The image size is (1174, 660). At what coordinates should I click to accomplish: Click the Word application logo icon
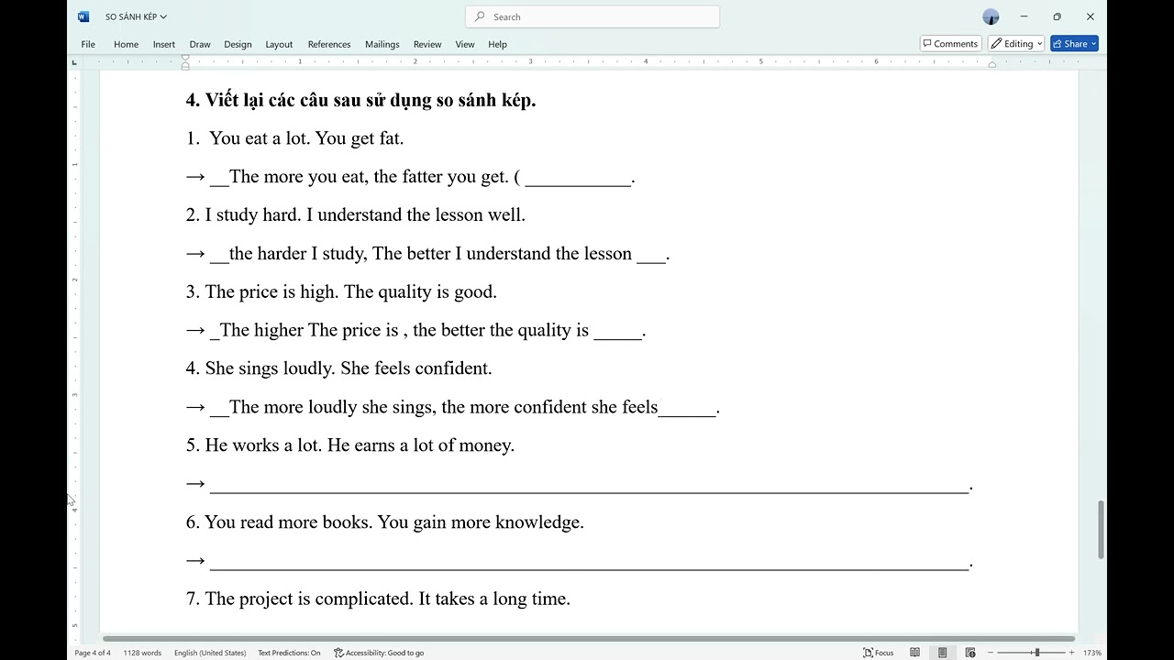(x=83, y=16)
